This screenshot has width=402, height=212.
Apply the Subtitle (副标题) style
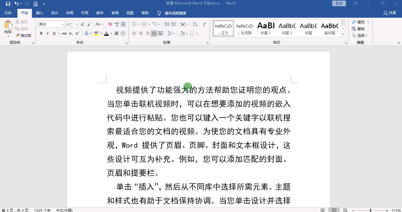tap(330, 29)
